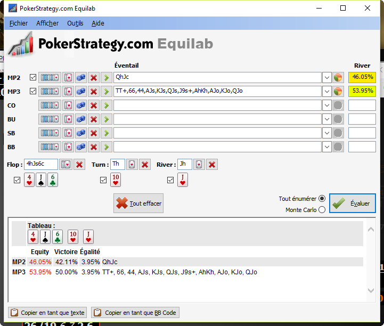
Task: Expand the MP2 range dropdown
Action: pyautogui.click(x=326, y=78)
